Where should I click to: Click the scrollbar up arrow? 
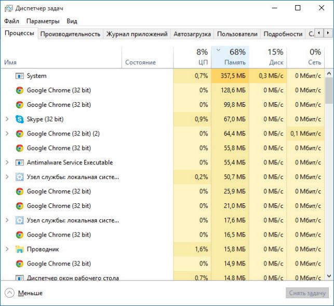(x=329, y=74)
